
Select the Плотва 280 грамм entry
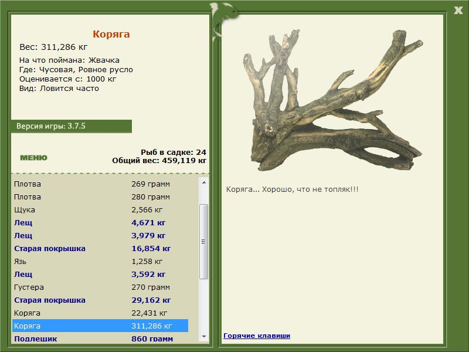(x=100, y=197)
